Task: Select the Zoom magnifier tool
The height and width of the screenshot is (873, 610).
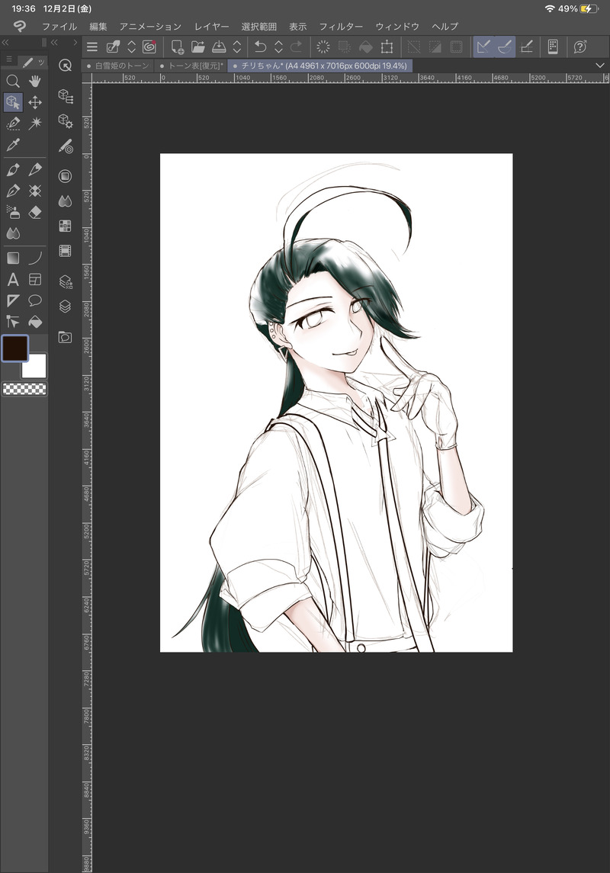Action: pos(13,82)
